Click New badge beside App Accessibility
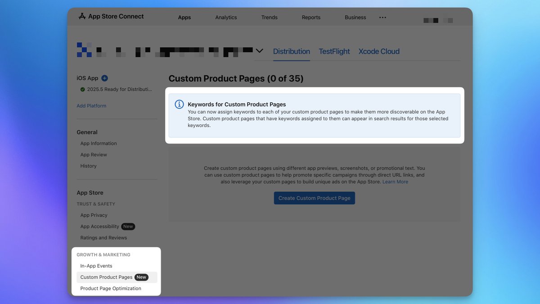The image size is (540, 304). [128, 227]
